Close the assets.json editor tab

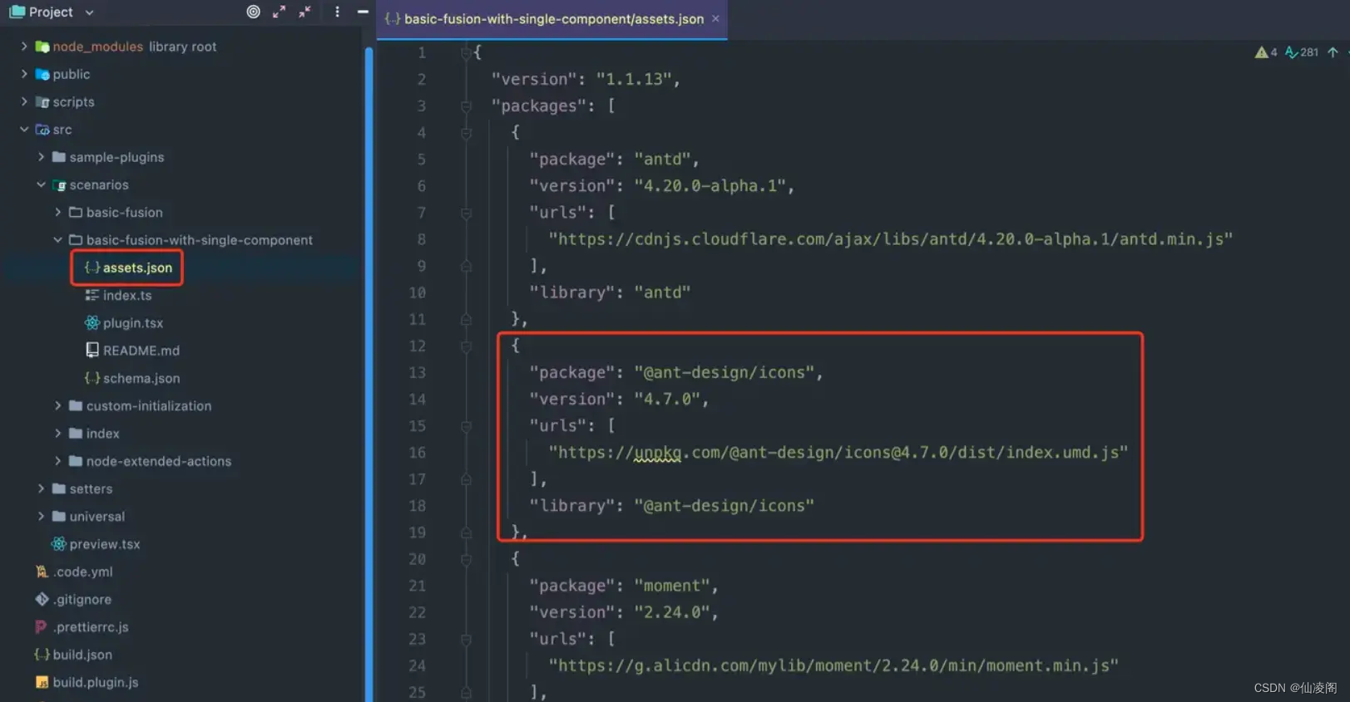(x=715, y=18)
